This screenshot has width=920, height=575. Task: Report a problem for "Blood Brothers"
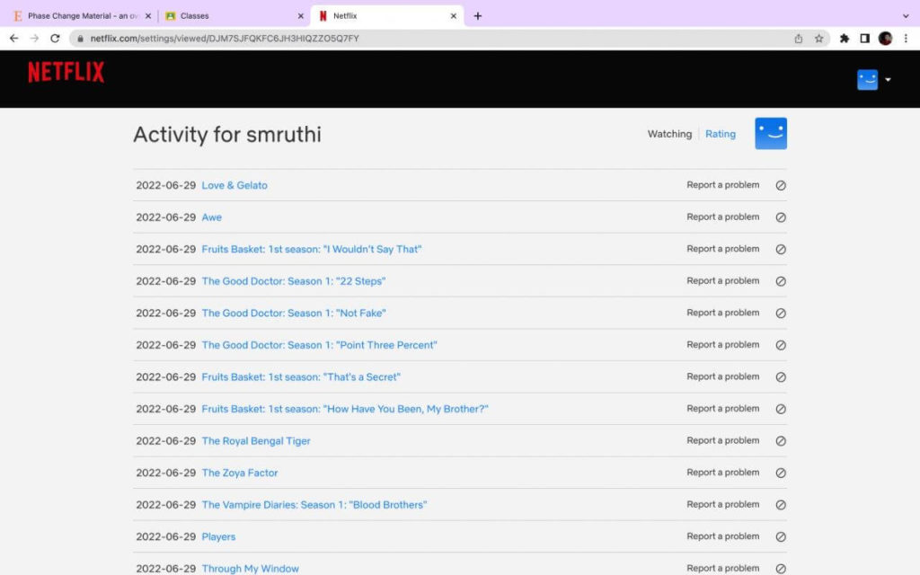(x=723, y=505)
